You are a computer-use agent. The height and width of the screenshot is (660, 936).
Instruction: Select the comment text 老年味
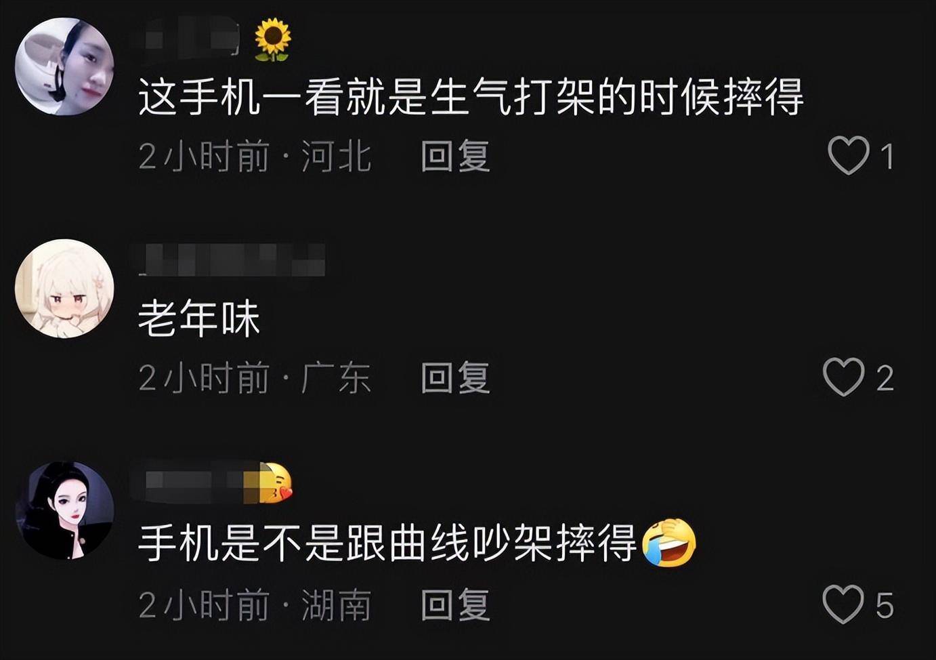[199, 319]
